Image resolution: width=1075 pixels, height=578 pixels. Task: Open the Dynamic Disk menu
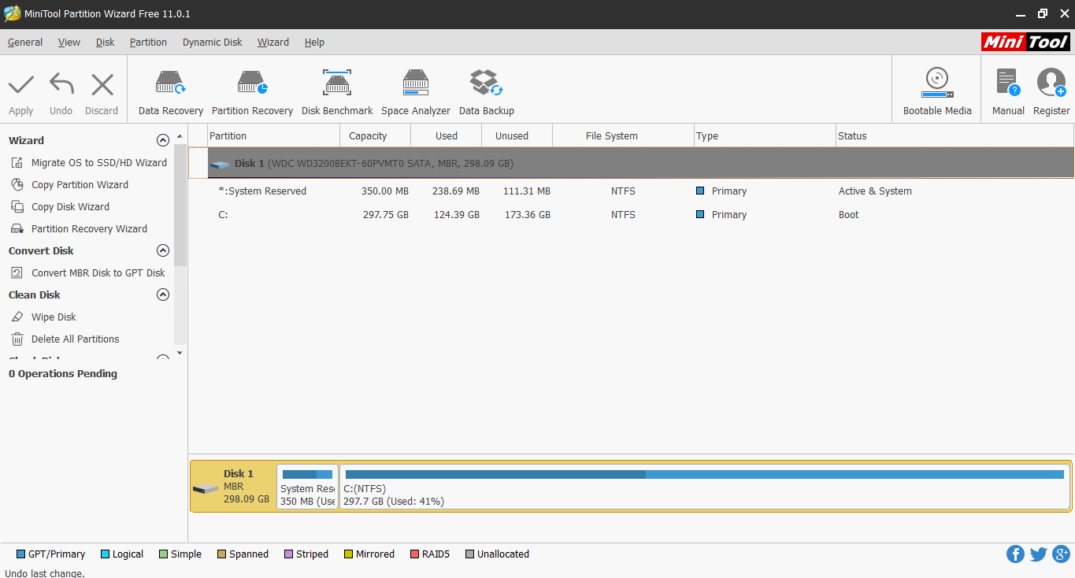coord(212,42)
